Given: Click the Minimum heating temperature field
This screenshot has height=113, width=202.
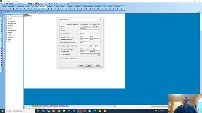Looking at the screenshot, I should 85,43.
